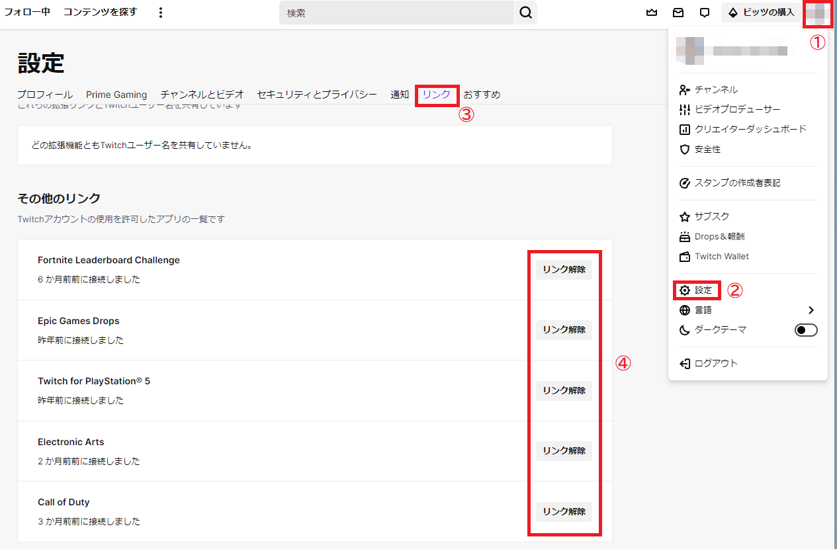This screenshot has height=549, width=837.
Task: Focus the 検索 search input field
Action: (397, 13)
